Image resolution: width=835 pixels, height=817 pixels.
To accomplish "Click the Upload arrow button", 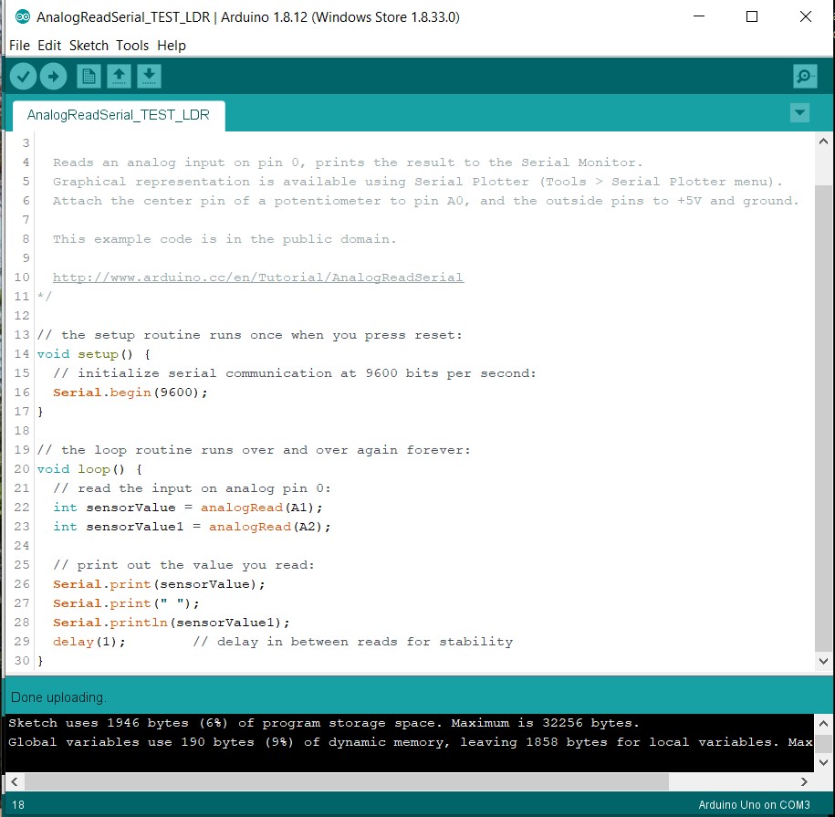I will pos(53,76).
